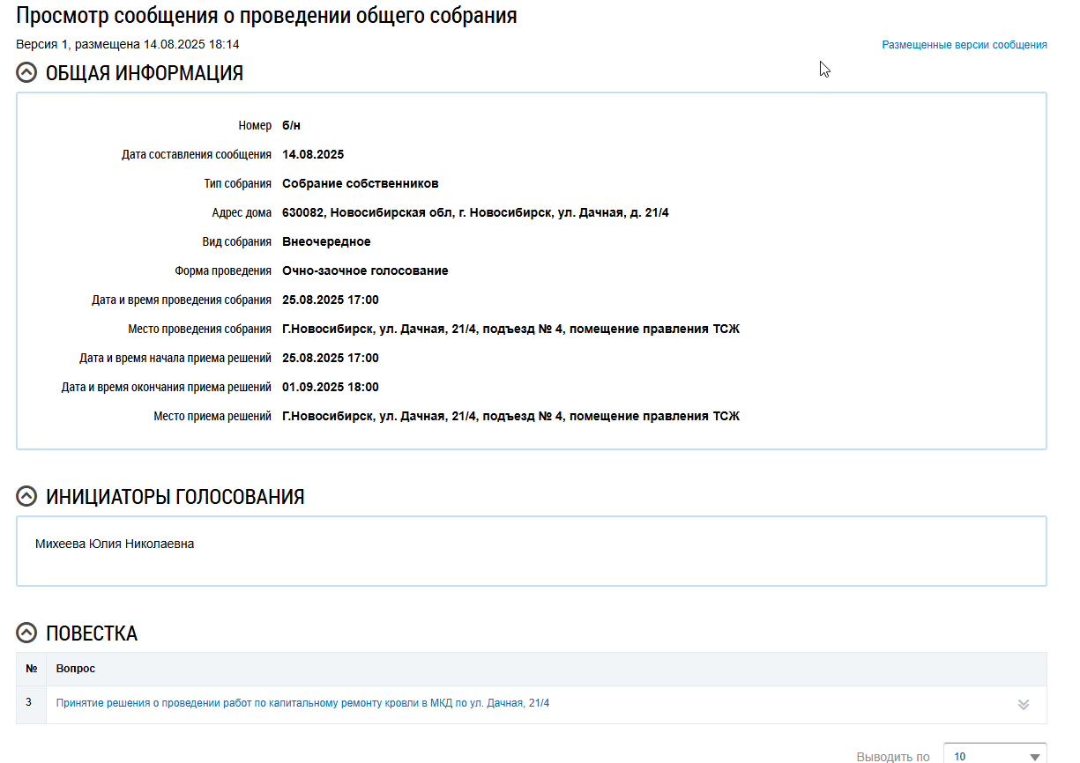Click the 'Выводить по' label
This screenshot has height=763, width=1080.
tap(893, 756)
